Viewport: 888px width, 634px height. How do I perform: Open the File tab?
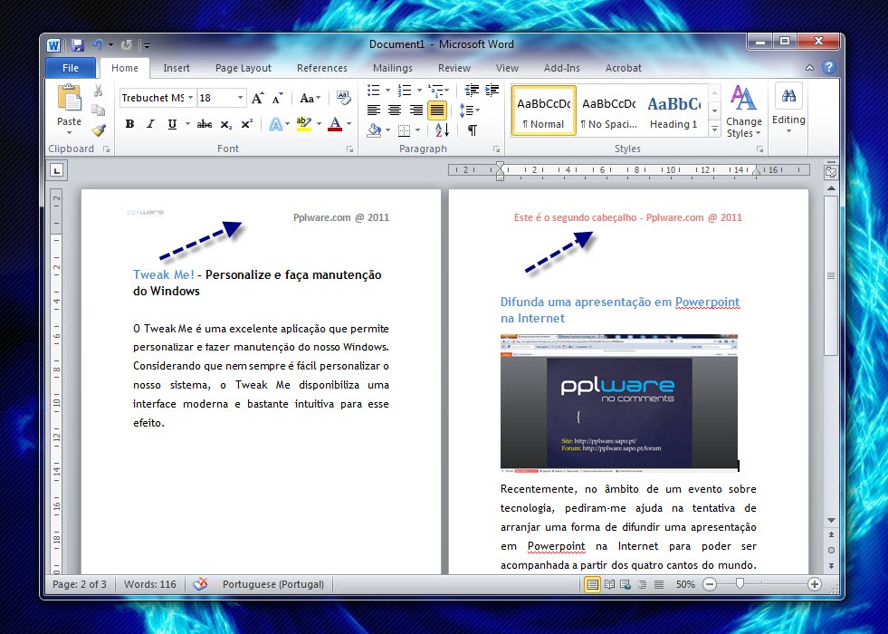tap(71, 68)
